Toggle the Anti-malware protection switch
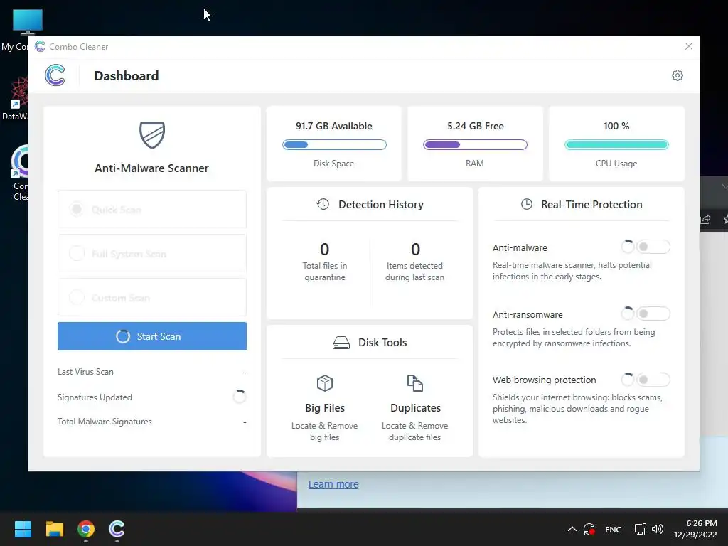Viewport: 728px width, 546px height. click(653, 247)
